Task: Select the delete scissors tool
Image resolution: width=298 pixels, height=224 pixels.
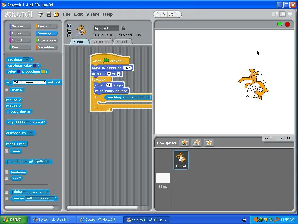Action: pyautogui.click(x=164, y=14)
